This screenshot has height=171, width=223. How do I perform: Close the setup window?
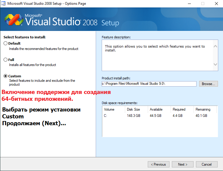(x=216, y=4)
